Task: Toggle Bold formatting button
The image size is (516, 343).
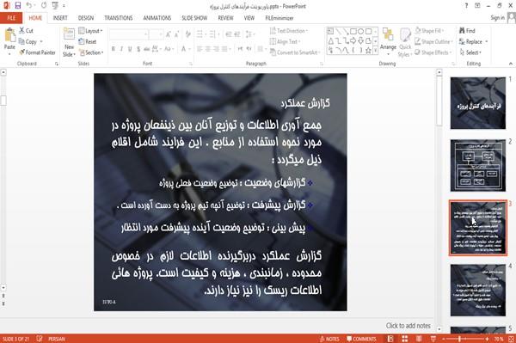Action: (114, 49)
